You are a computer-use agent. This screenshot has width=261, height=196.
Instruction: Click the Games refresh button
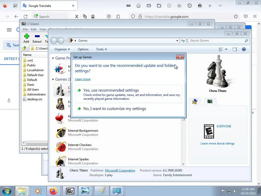tap(183, 41)
